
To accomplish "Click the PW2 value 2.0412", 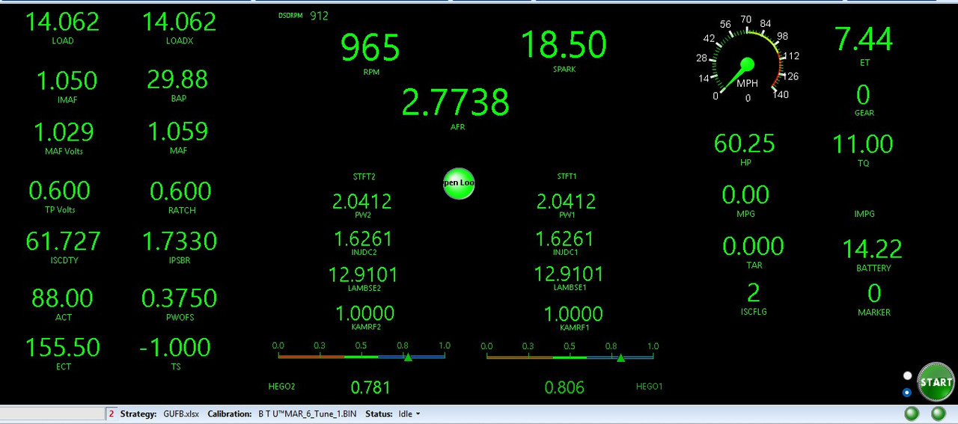I will 362,201.
